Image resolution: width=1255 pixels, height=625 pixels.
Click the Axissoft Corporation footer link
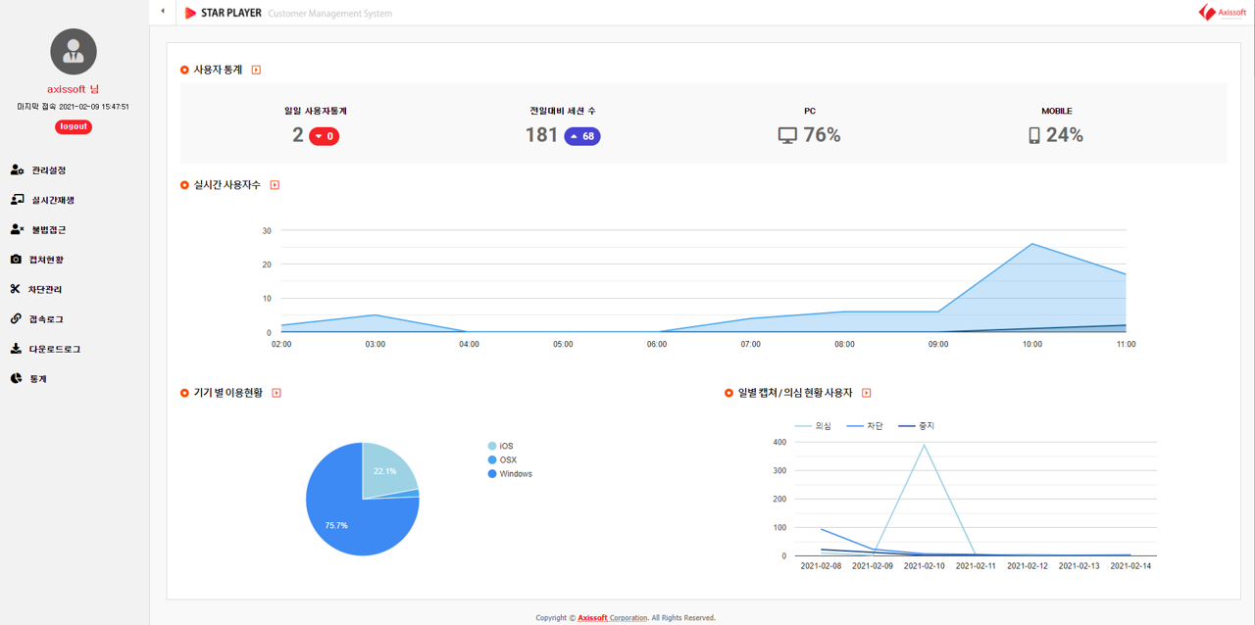pyautogui.click(x=613, y=618)
